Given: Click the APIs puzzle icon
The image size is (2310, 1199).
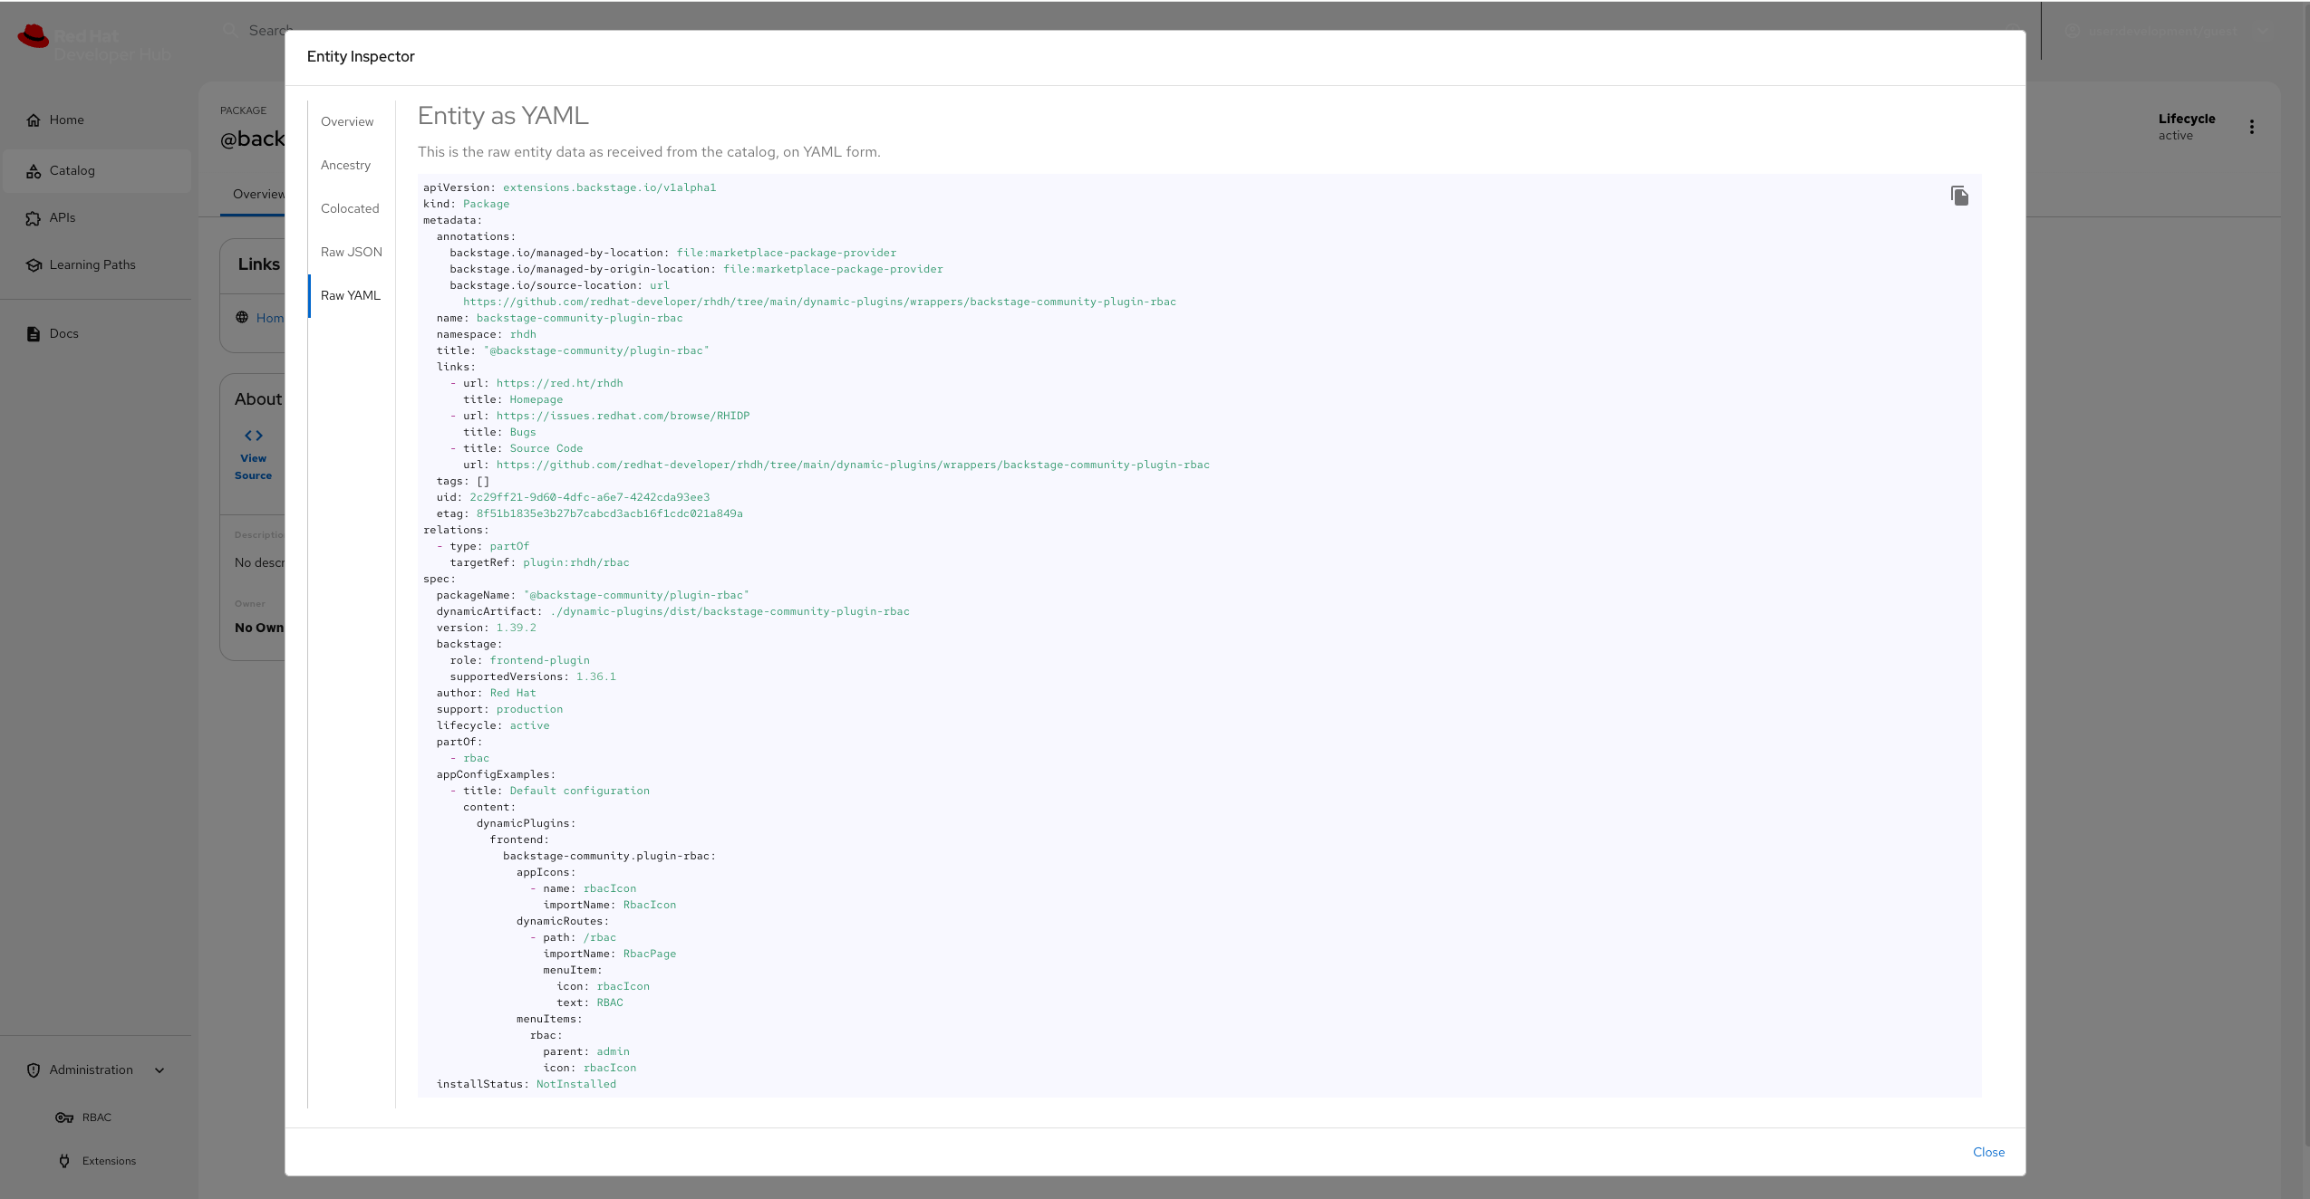Looking at the screenshot, I should [34, 217].
